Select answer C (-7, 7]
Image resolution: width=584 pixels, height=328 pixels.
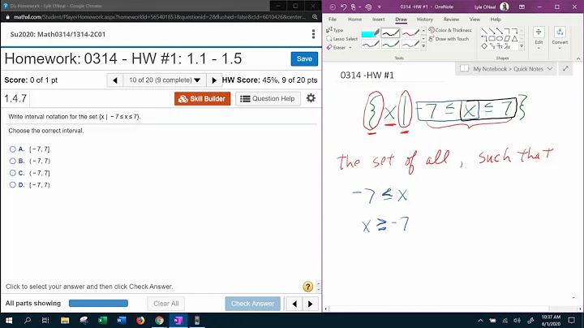[x=13, y=173]
